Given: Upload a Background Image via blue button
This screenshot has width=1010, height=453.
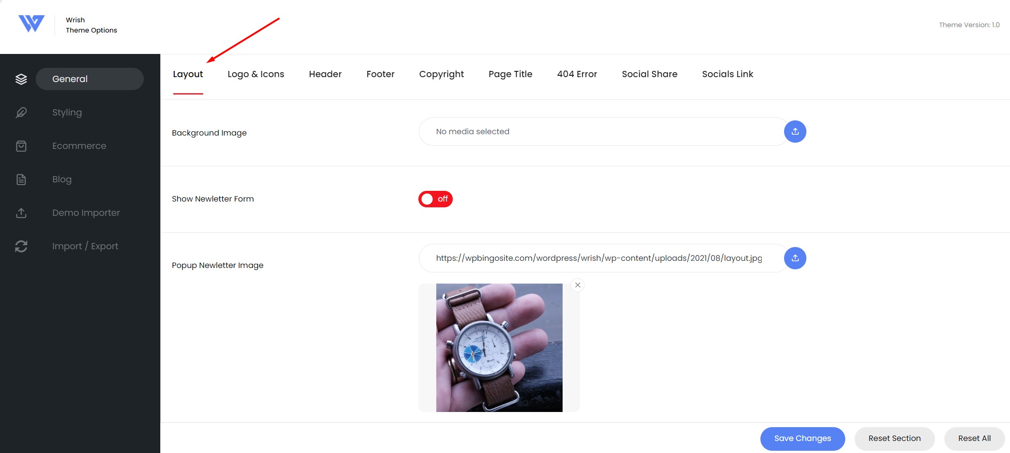Looking at the screenshot, I should pyautogui.click(x=795, y=132).
